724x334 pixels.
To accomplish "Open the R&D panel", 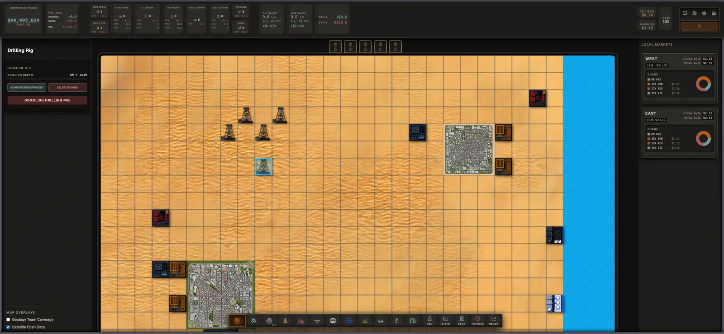I will tap(429, 321).
